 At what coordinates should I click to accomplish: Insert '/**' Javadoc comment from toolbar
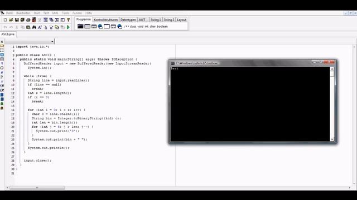pyautogui.click(x=127, y=27)
